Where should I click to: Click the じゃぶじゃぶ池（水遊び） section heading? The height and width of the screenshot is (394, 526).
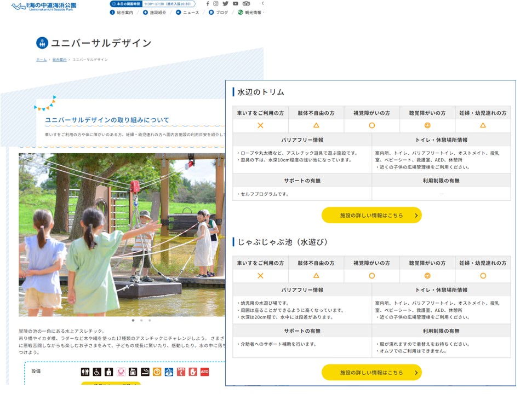pyautogui.click(x=283, y=242)
